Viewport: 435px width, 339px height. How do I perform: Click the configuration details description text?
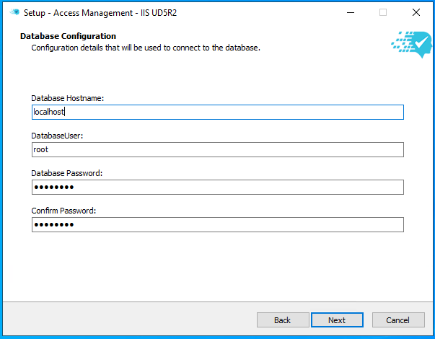click(145, 48)
